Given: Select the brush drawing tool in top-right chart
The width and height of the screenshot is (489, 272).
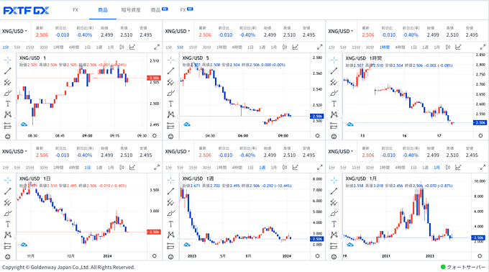Looking at the screenshot, I should click(334, 93).
